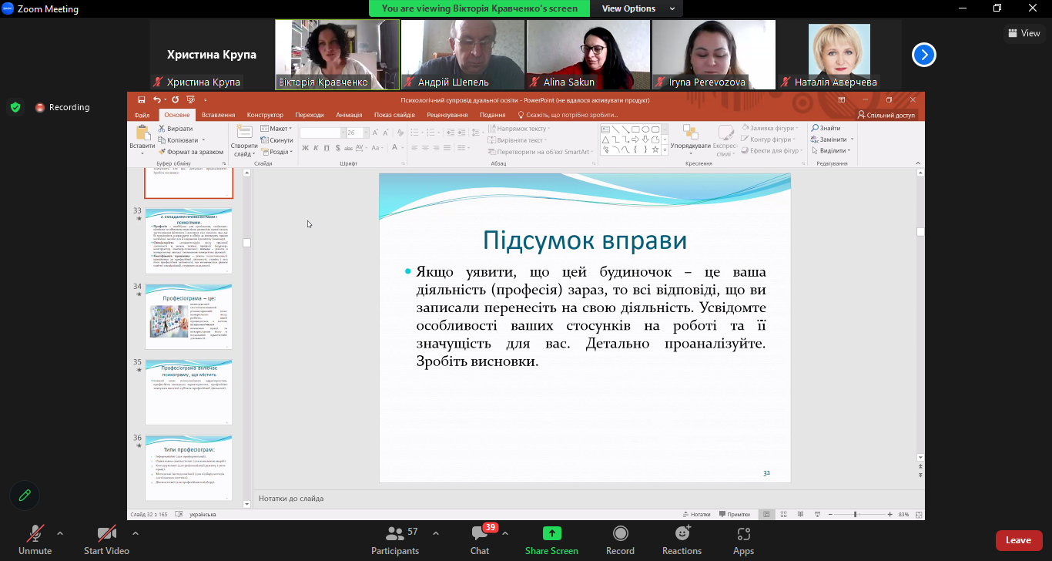Start video with the camera icon
The width and height of the screenshot is (1052, 561).
tap(106, 533)
